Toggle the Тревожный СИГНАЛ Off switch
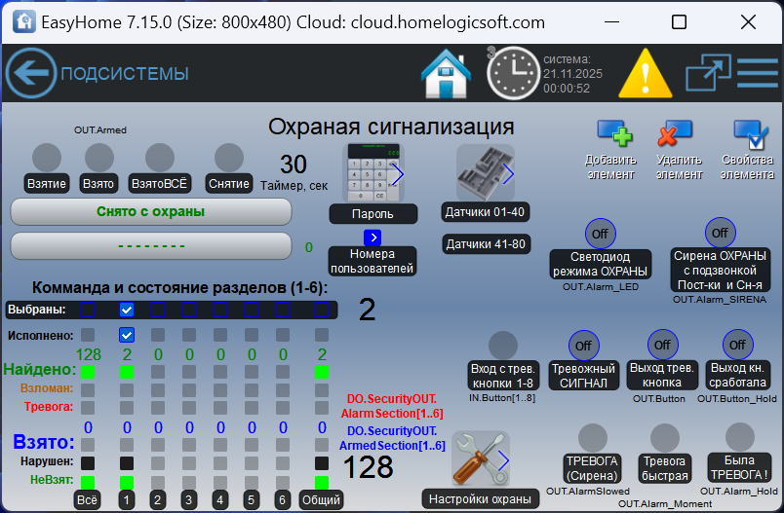784x513 pixels. 583,346
